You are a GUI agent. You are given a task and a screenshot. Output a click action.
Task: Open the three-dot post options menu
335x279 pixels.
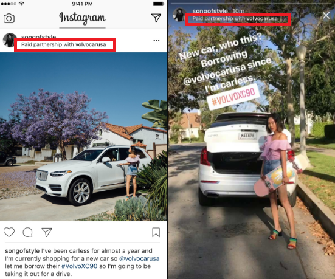pos(156,40)
